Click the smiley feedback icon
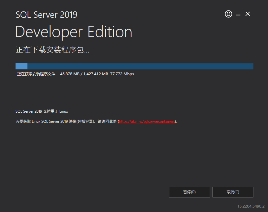Image resolution: width=268 pixels, height=212 pixels. tap(228, 14)
